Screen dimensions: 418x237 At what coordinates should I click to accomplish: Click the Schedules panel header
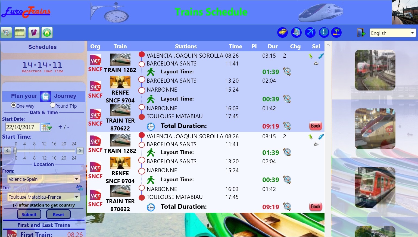pos(42,47)
